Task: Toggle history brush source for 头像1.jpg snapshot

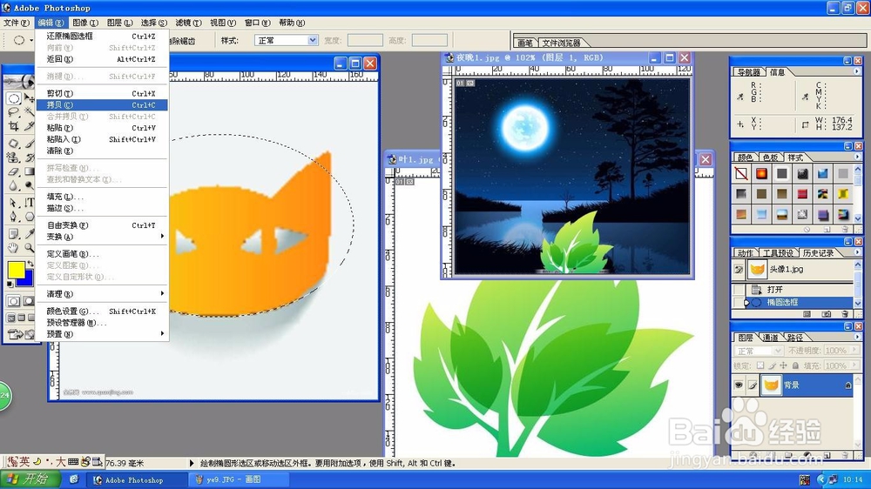Action: [739, 270]
